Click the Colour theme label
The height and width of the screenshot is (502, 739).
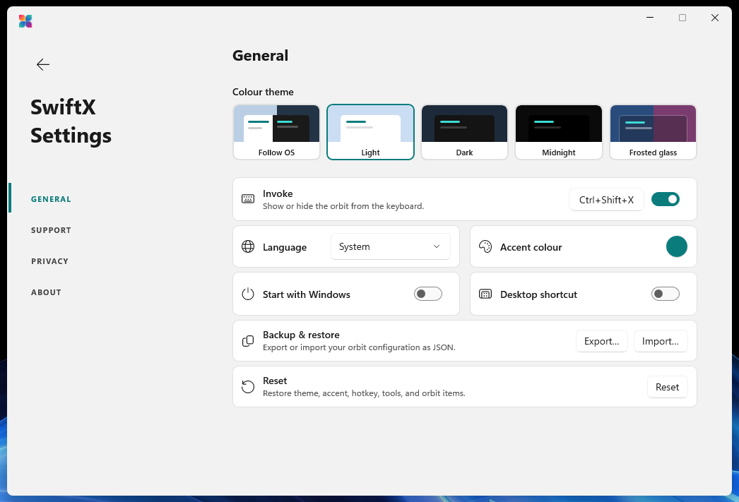[x=263, y=92]
